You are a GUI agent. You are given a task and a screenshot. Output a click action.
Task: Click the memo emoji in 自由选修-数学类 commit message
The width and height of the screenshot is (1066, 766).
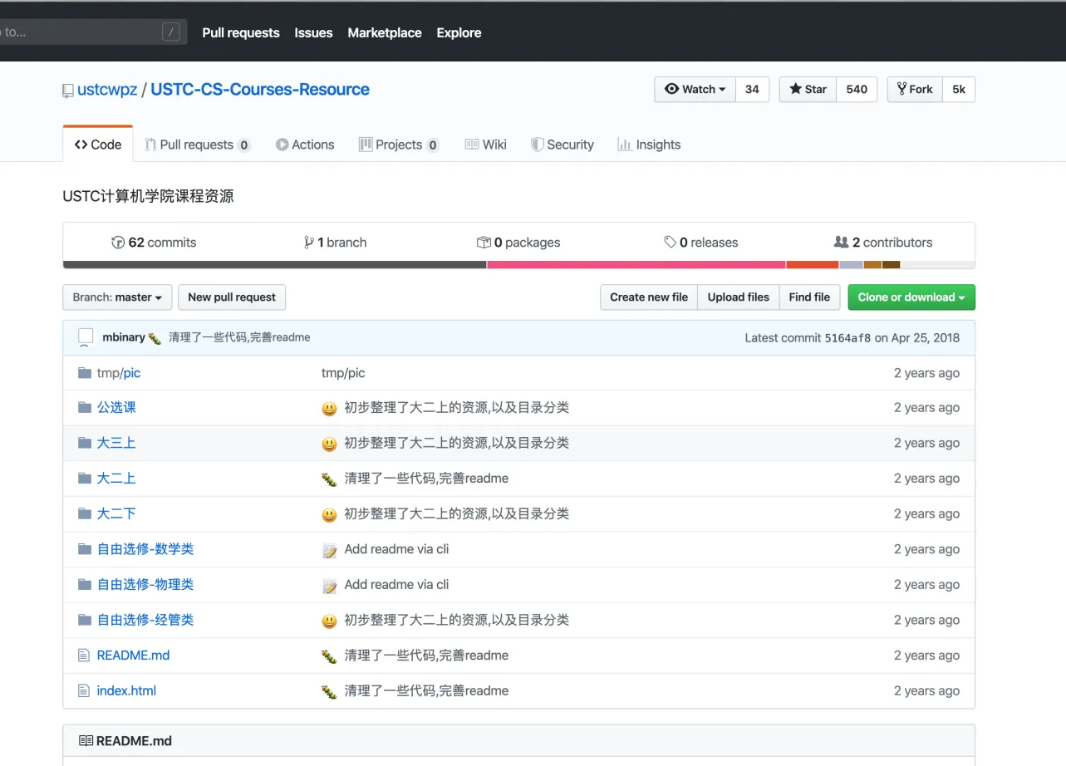pyautogui.click(x=329, y=550)
